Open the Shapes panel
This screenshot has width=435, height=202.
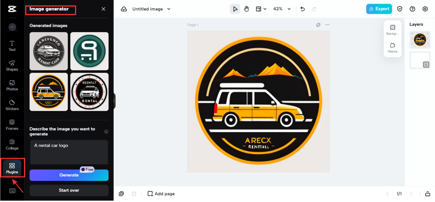pos(12,66)
